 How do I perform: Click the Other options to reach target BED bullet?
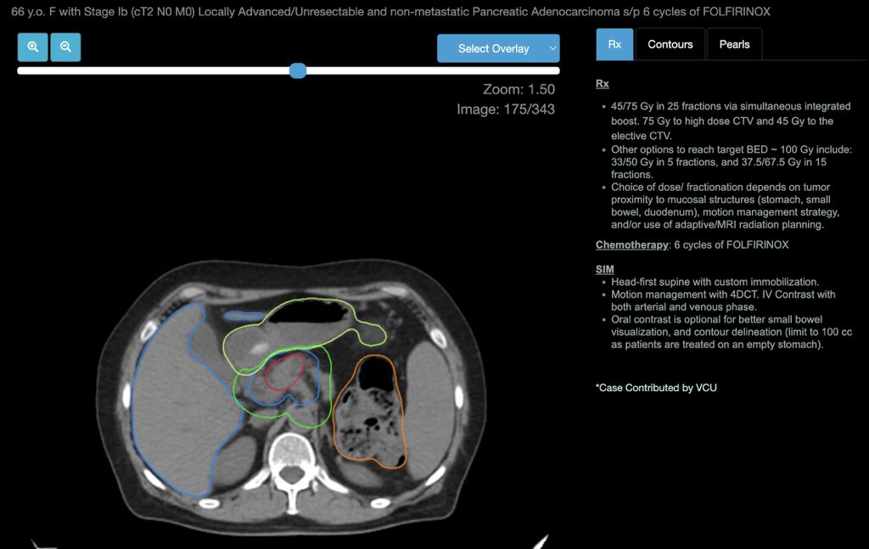732,162
